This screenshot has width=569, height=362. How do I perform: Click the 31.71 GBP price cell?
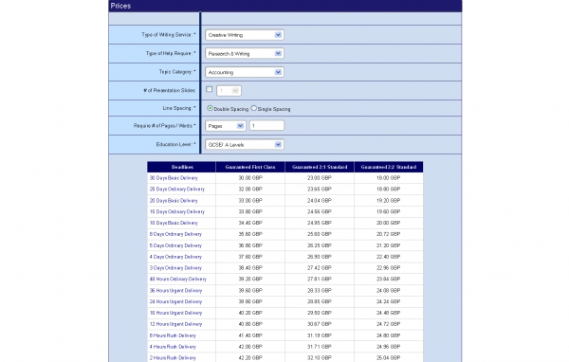coord(320,347)
